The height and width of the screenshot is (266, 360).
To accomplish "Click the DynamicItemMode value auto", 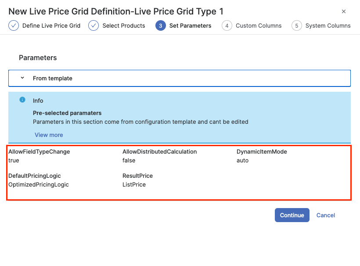I will click(242, 161).
